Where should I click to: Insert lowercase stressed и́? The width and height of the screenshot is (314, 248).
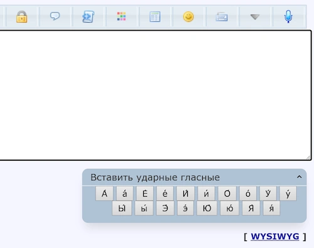(x=206, y=194)
